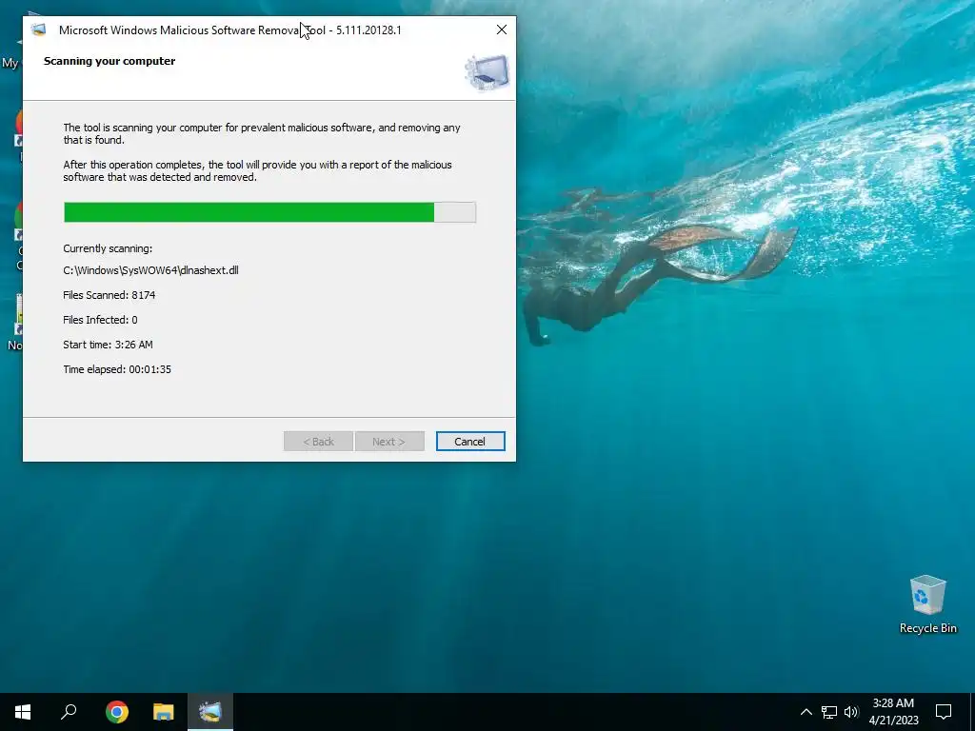Launch Google Chrome from taskbar

[x=117, y=712]
